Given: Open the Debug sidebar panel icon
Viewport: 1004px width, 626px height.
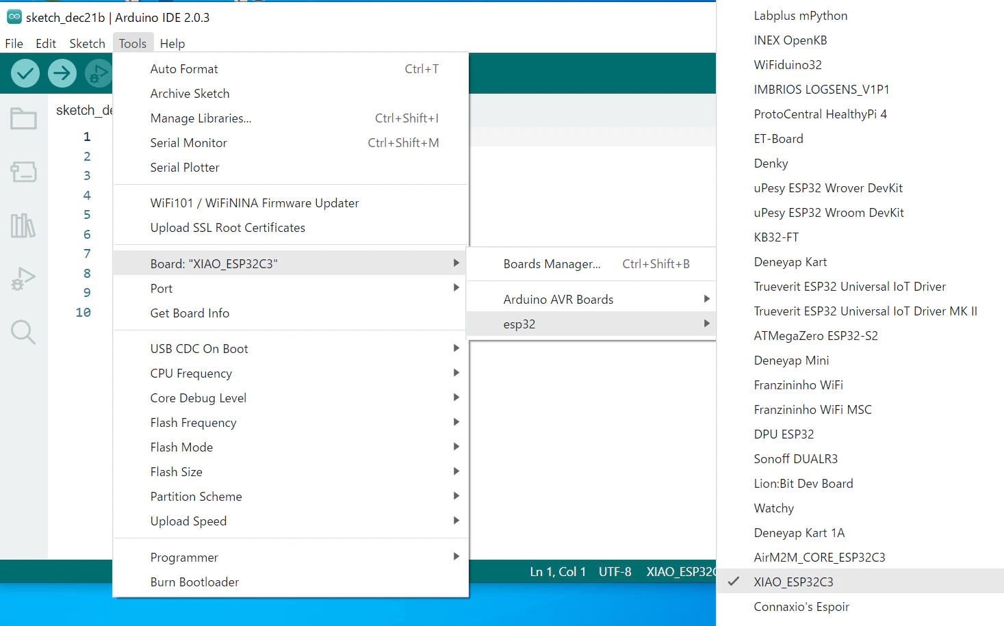Looking at the screenshot, I should pos(23,278).
